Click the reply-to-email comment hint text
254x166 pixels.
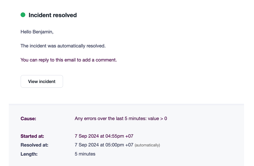point(69,60)
